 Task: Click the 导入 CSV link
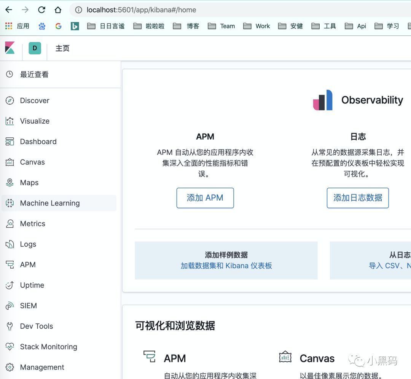pyautogui.click(x=390, y=266)
